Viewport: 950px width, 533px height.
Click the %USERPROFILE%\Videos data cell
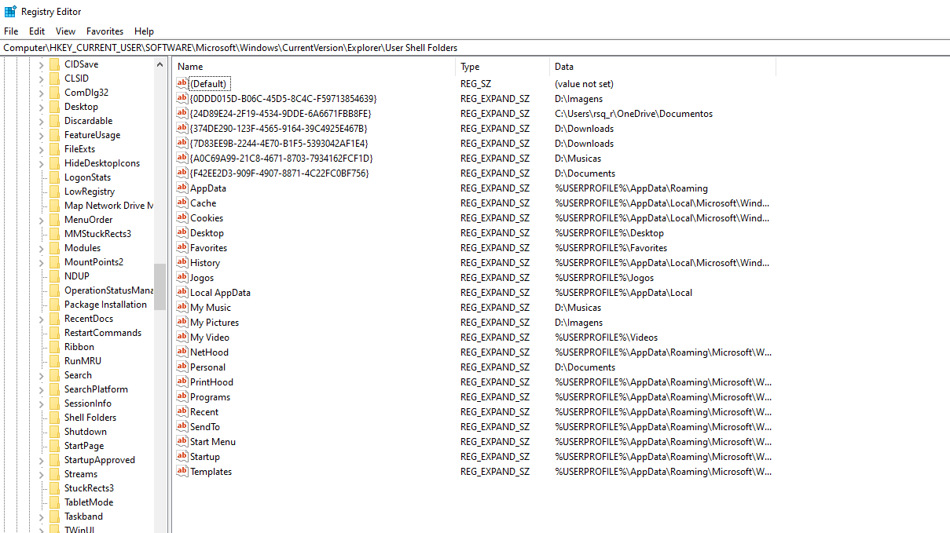point(606,337)
